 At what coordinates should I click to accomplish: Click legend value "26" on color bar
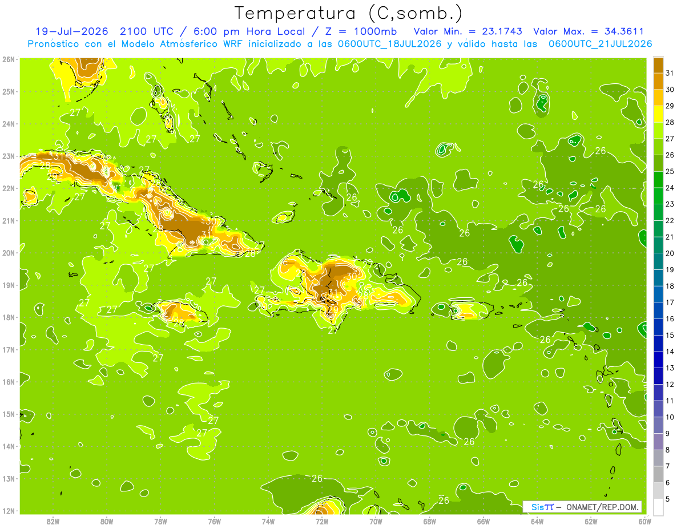(670, 155)
